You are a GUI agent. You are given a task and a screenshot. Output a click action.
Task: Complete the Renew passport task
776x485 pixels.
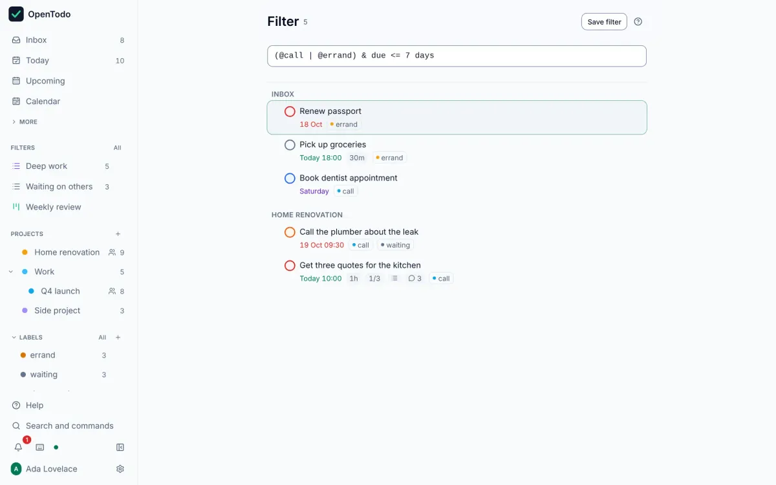[x=290, y=112]
